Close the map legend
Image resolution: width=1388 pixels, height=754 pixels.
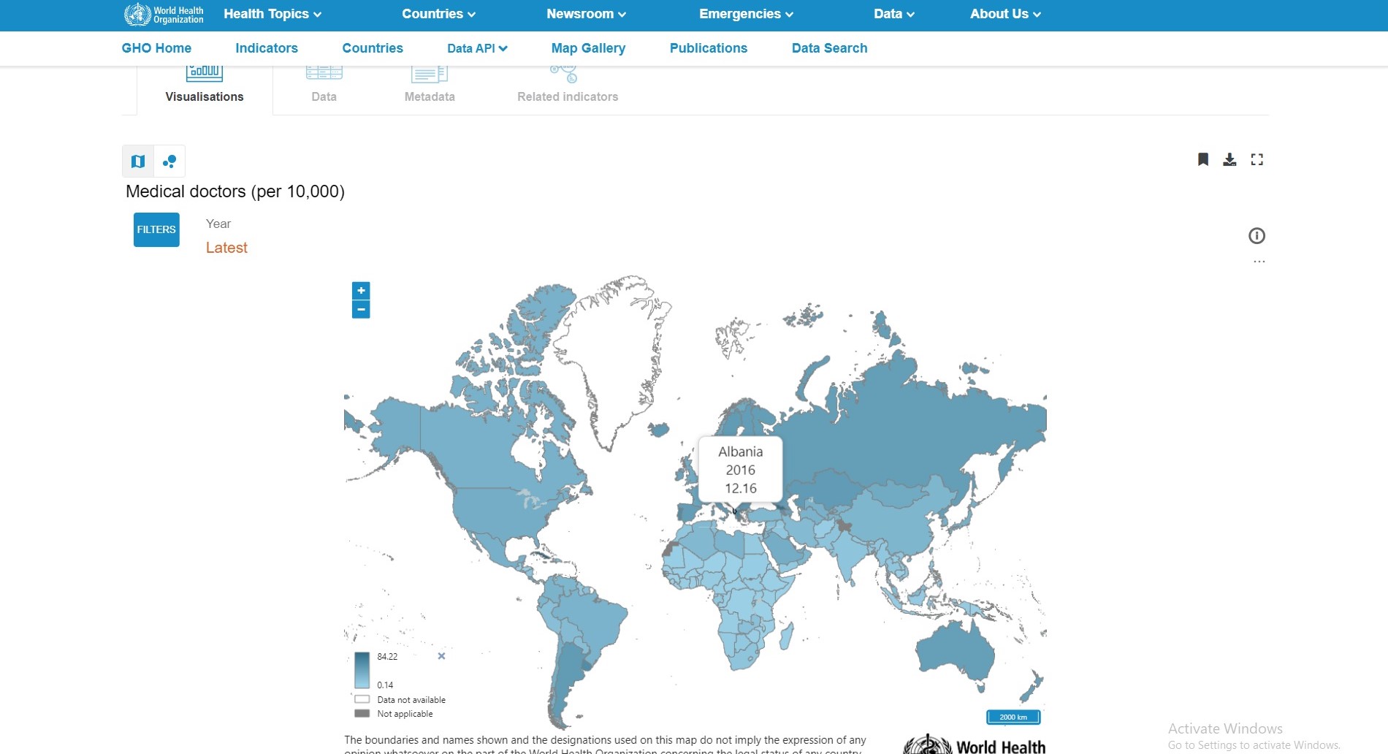(x=441, y=656)
